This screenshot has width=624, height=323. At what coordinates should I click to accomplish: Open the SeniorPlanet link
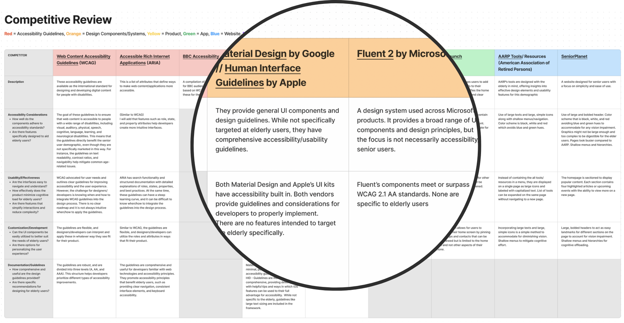574,56
